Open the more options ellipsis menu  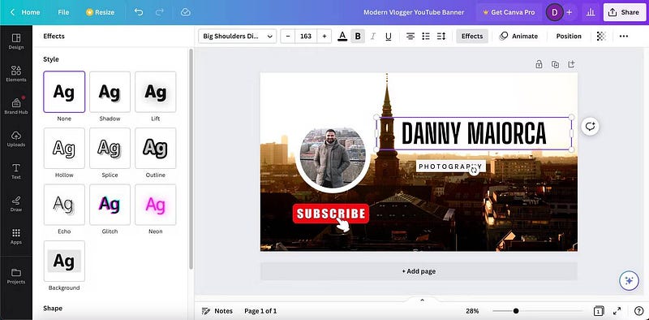coord(623,36)
